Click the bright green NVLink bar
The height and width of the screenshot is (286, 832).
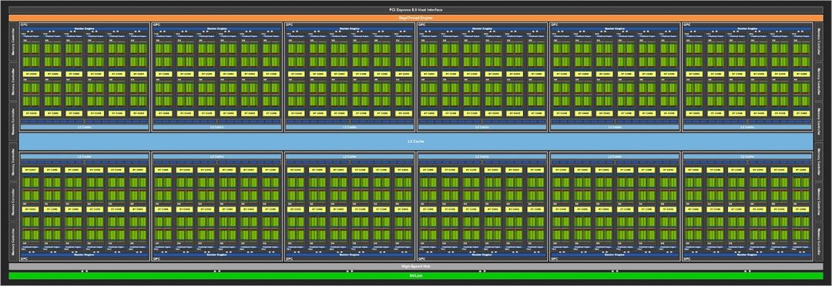[416, 276]
